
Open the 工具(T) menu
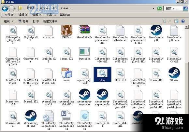click(51, 15)
